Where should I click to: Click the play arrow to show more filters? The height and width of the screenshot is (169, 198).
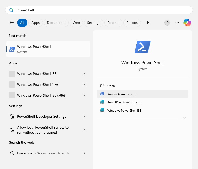tap(148, 23)
